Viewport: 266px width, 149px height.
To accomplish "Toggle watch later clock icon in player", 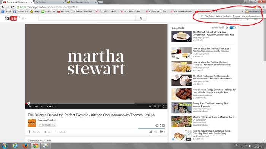I will pyautogui.click(x=150, y=106).
